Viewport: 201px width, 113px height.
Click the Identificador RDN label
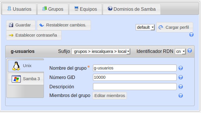click(155, 51)
